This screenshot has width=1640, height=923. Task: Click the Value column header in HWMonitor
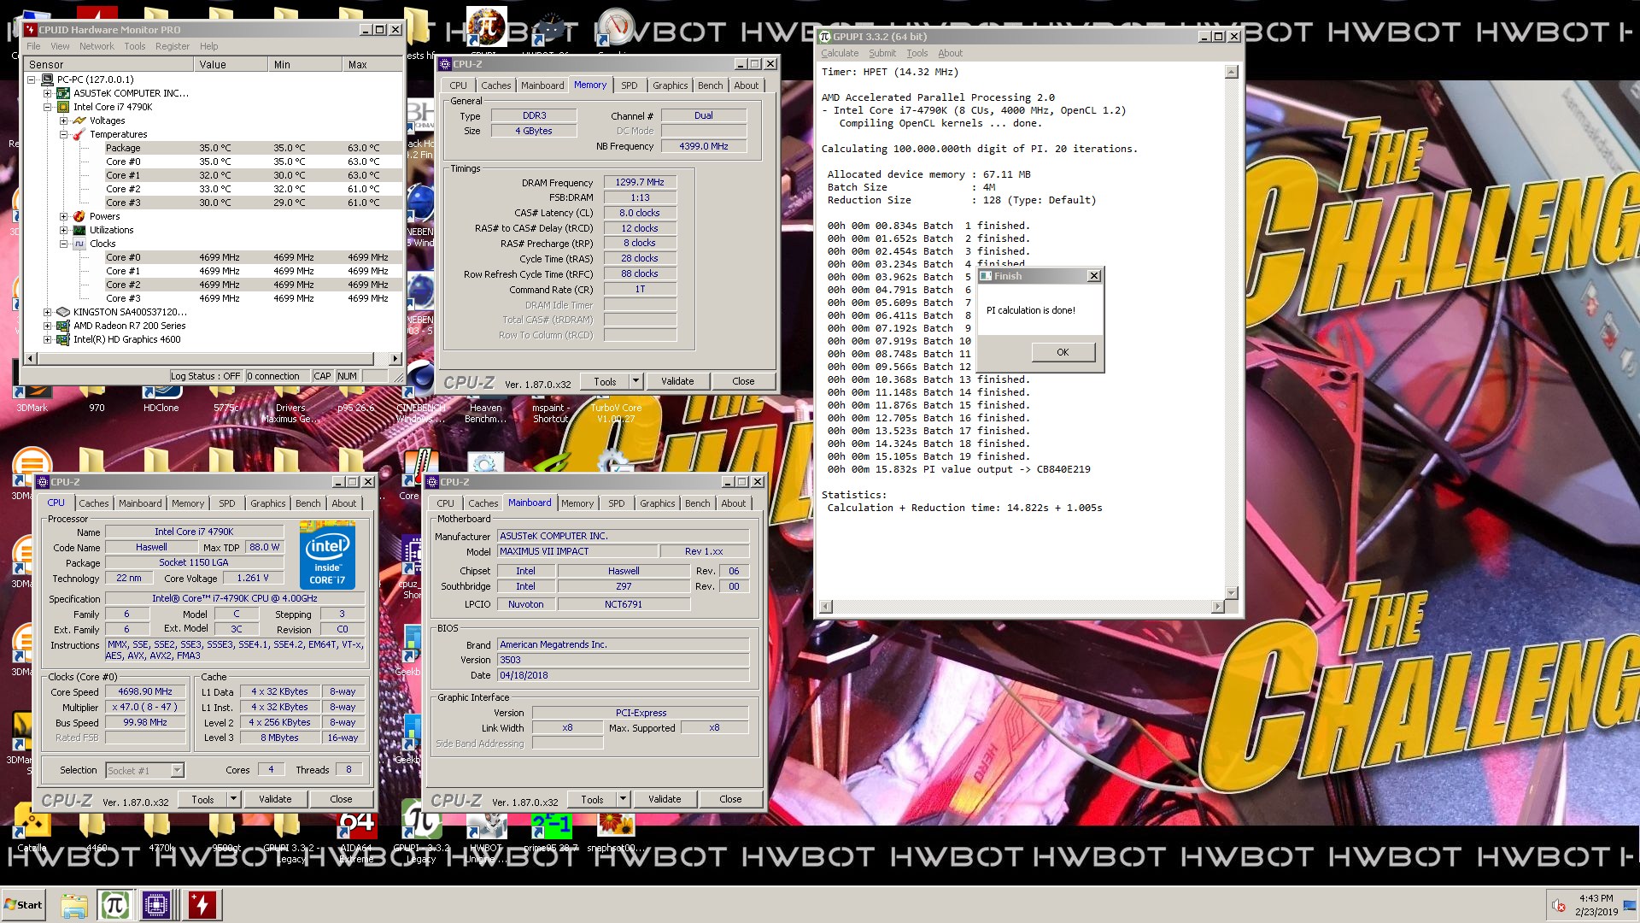(x=229, y=64)
